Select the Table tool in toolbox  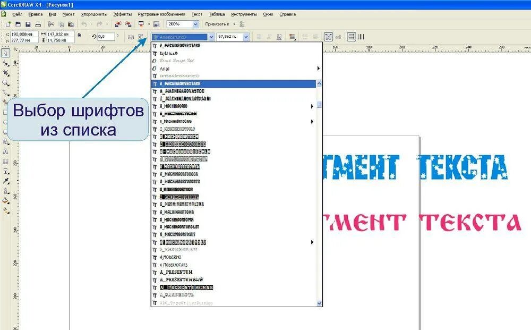6,161
